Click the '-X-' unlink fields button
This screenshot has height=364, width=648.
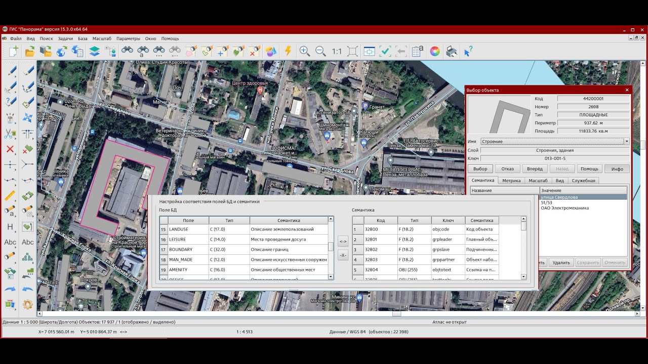(343, 255)
